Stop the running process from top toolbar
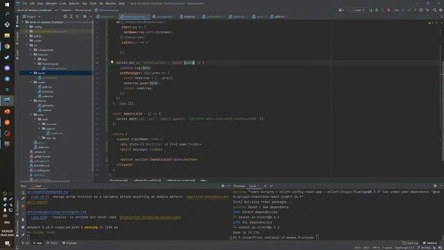The image size is (444, 250). tap(388, 10)
